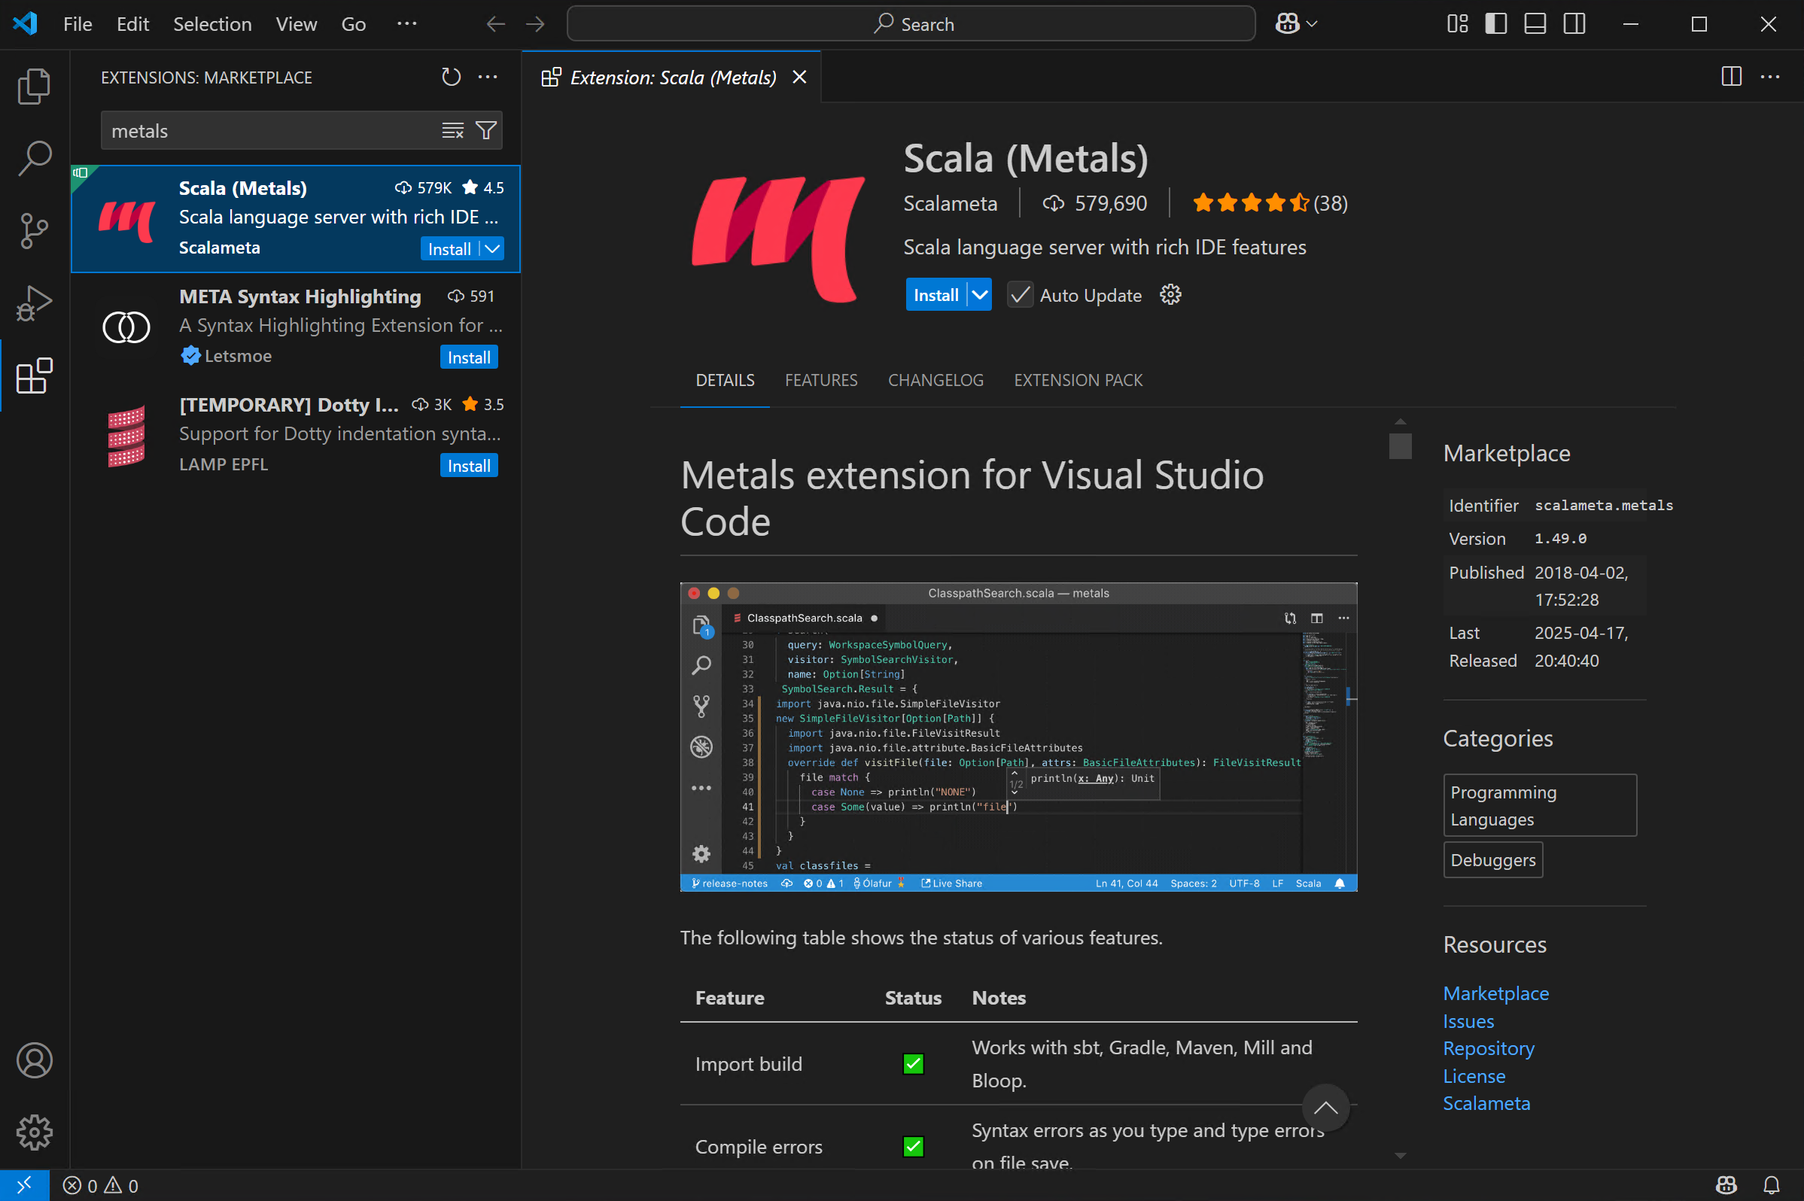Image resolution: width=1804 pixels, height=1201 pixels.
Task: Select META Syntax Highlighting in results list
Action: (296, 327)
